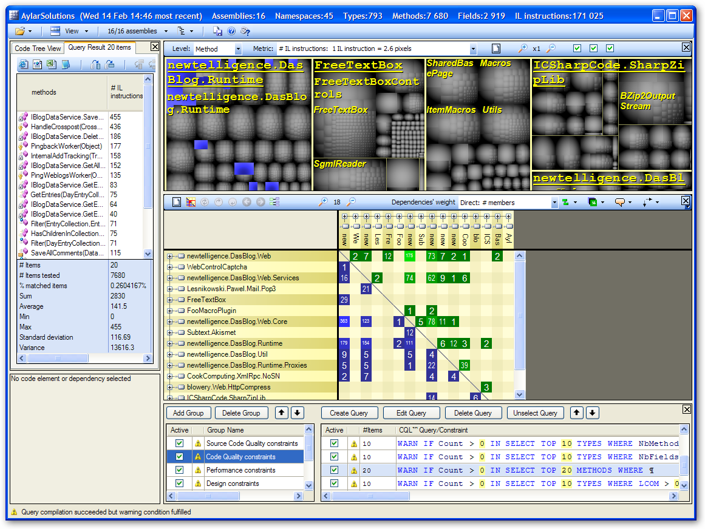Click the speech bubble comment icon
The image size is (705, 529).
619,203
